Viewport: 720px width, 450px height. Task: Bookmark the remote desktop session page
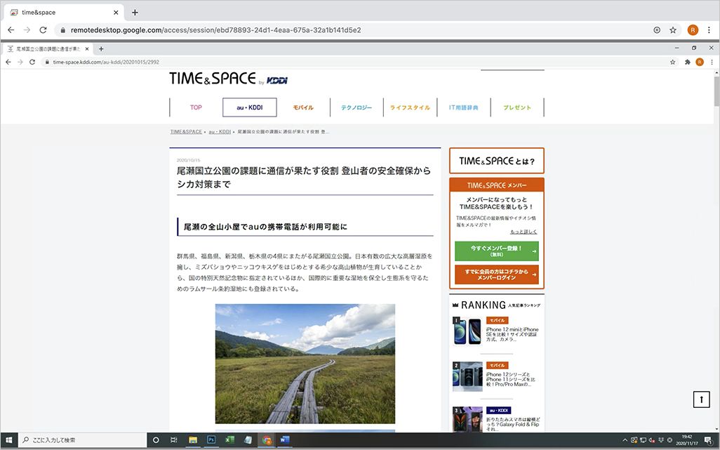point(673,30)
